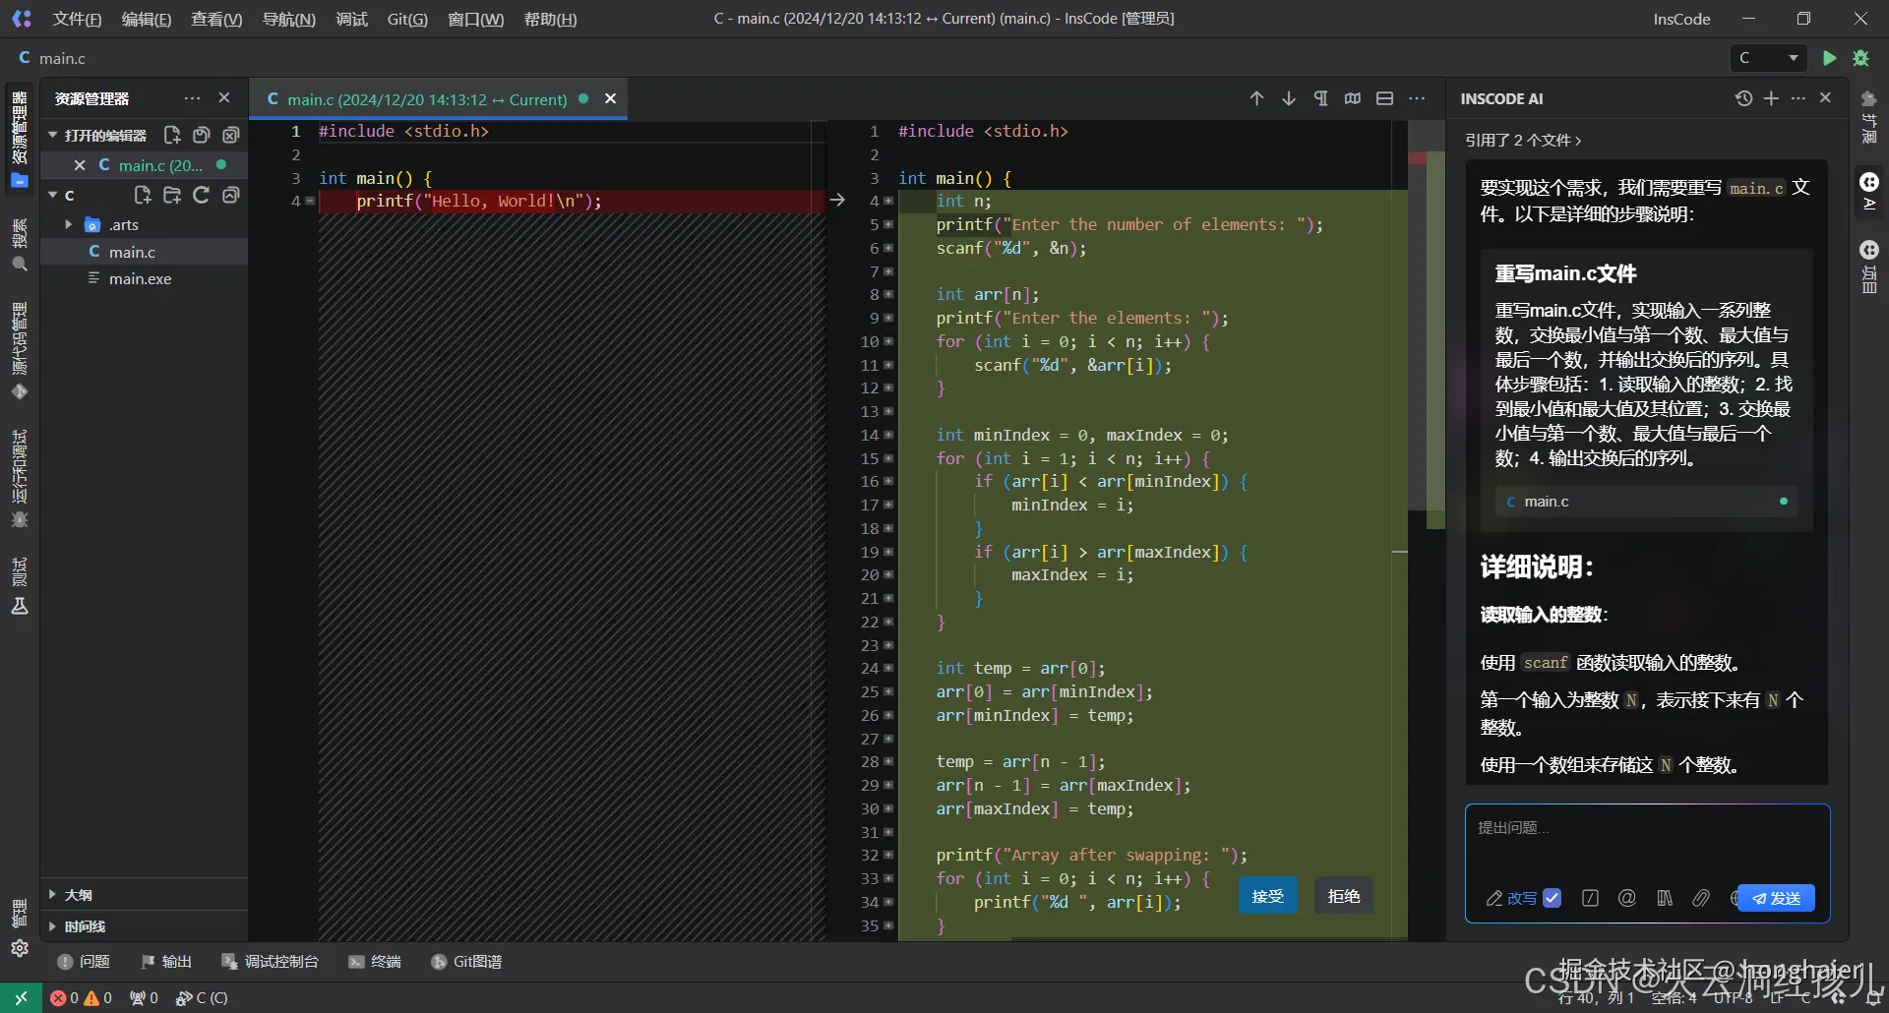Click the green debug bug icon
The width and height of the screenshot is (1889, 1013).
point(1860,58)
